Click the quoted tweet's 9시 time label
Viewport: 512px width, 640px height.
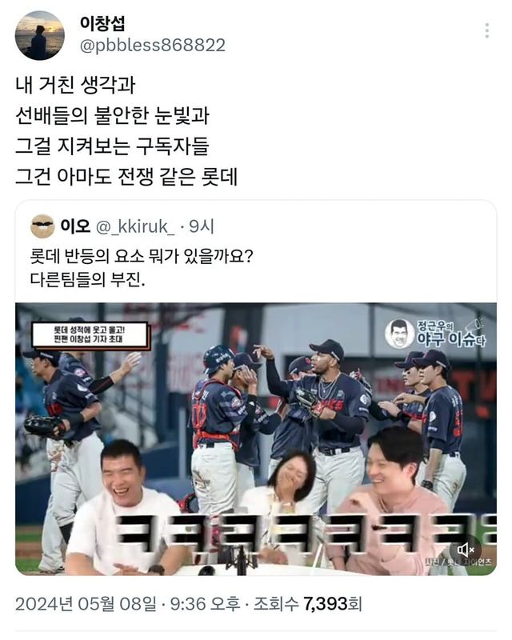tap(202, 226)
